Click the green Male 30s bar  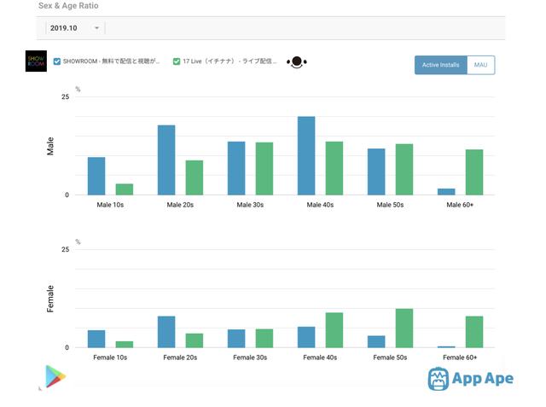pyautogui.click(x=264, y=168)
